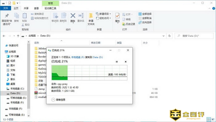Click the Cut scissors command
This screenshot has width=216, height=122.
tap(26, 25)
